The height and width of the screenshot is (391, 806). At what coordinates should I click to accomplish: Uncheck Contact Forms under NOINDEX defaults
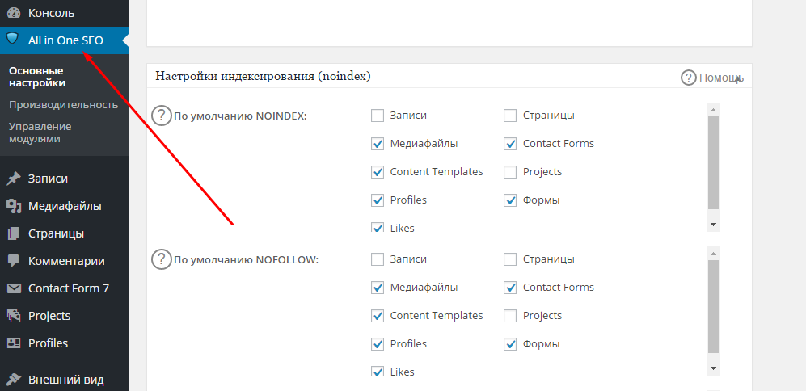click(x=510, y=144)
